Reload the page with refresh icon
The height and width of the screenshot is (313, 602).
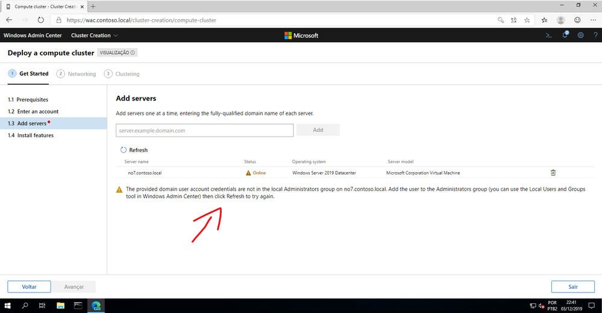pyautogui.click(x=41, y=20)
